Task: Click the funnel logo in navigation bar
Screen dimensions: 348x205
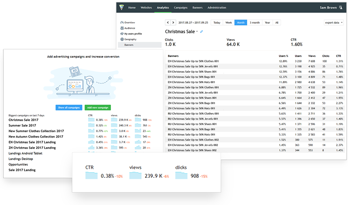Action: [122, 7]
